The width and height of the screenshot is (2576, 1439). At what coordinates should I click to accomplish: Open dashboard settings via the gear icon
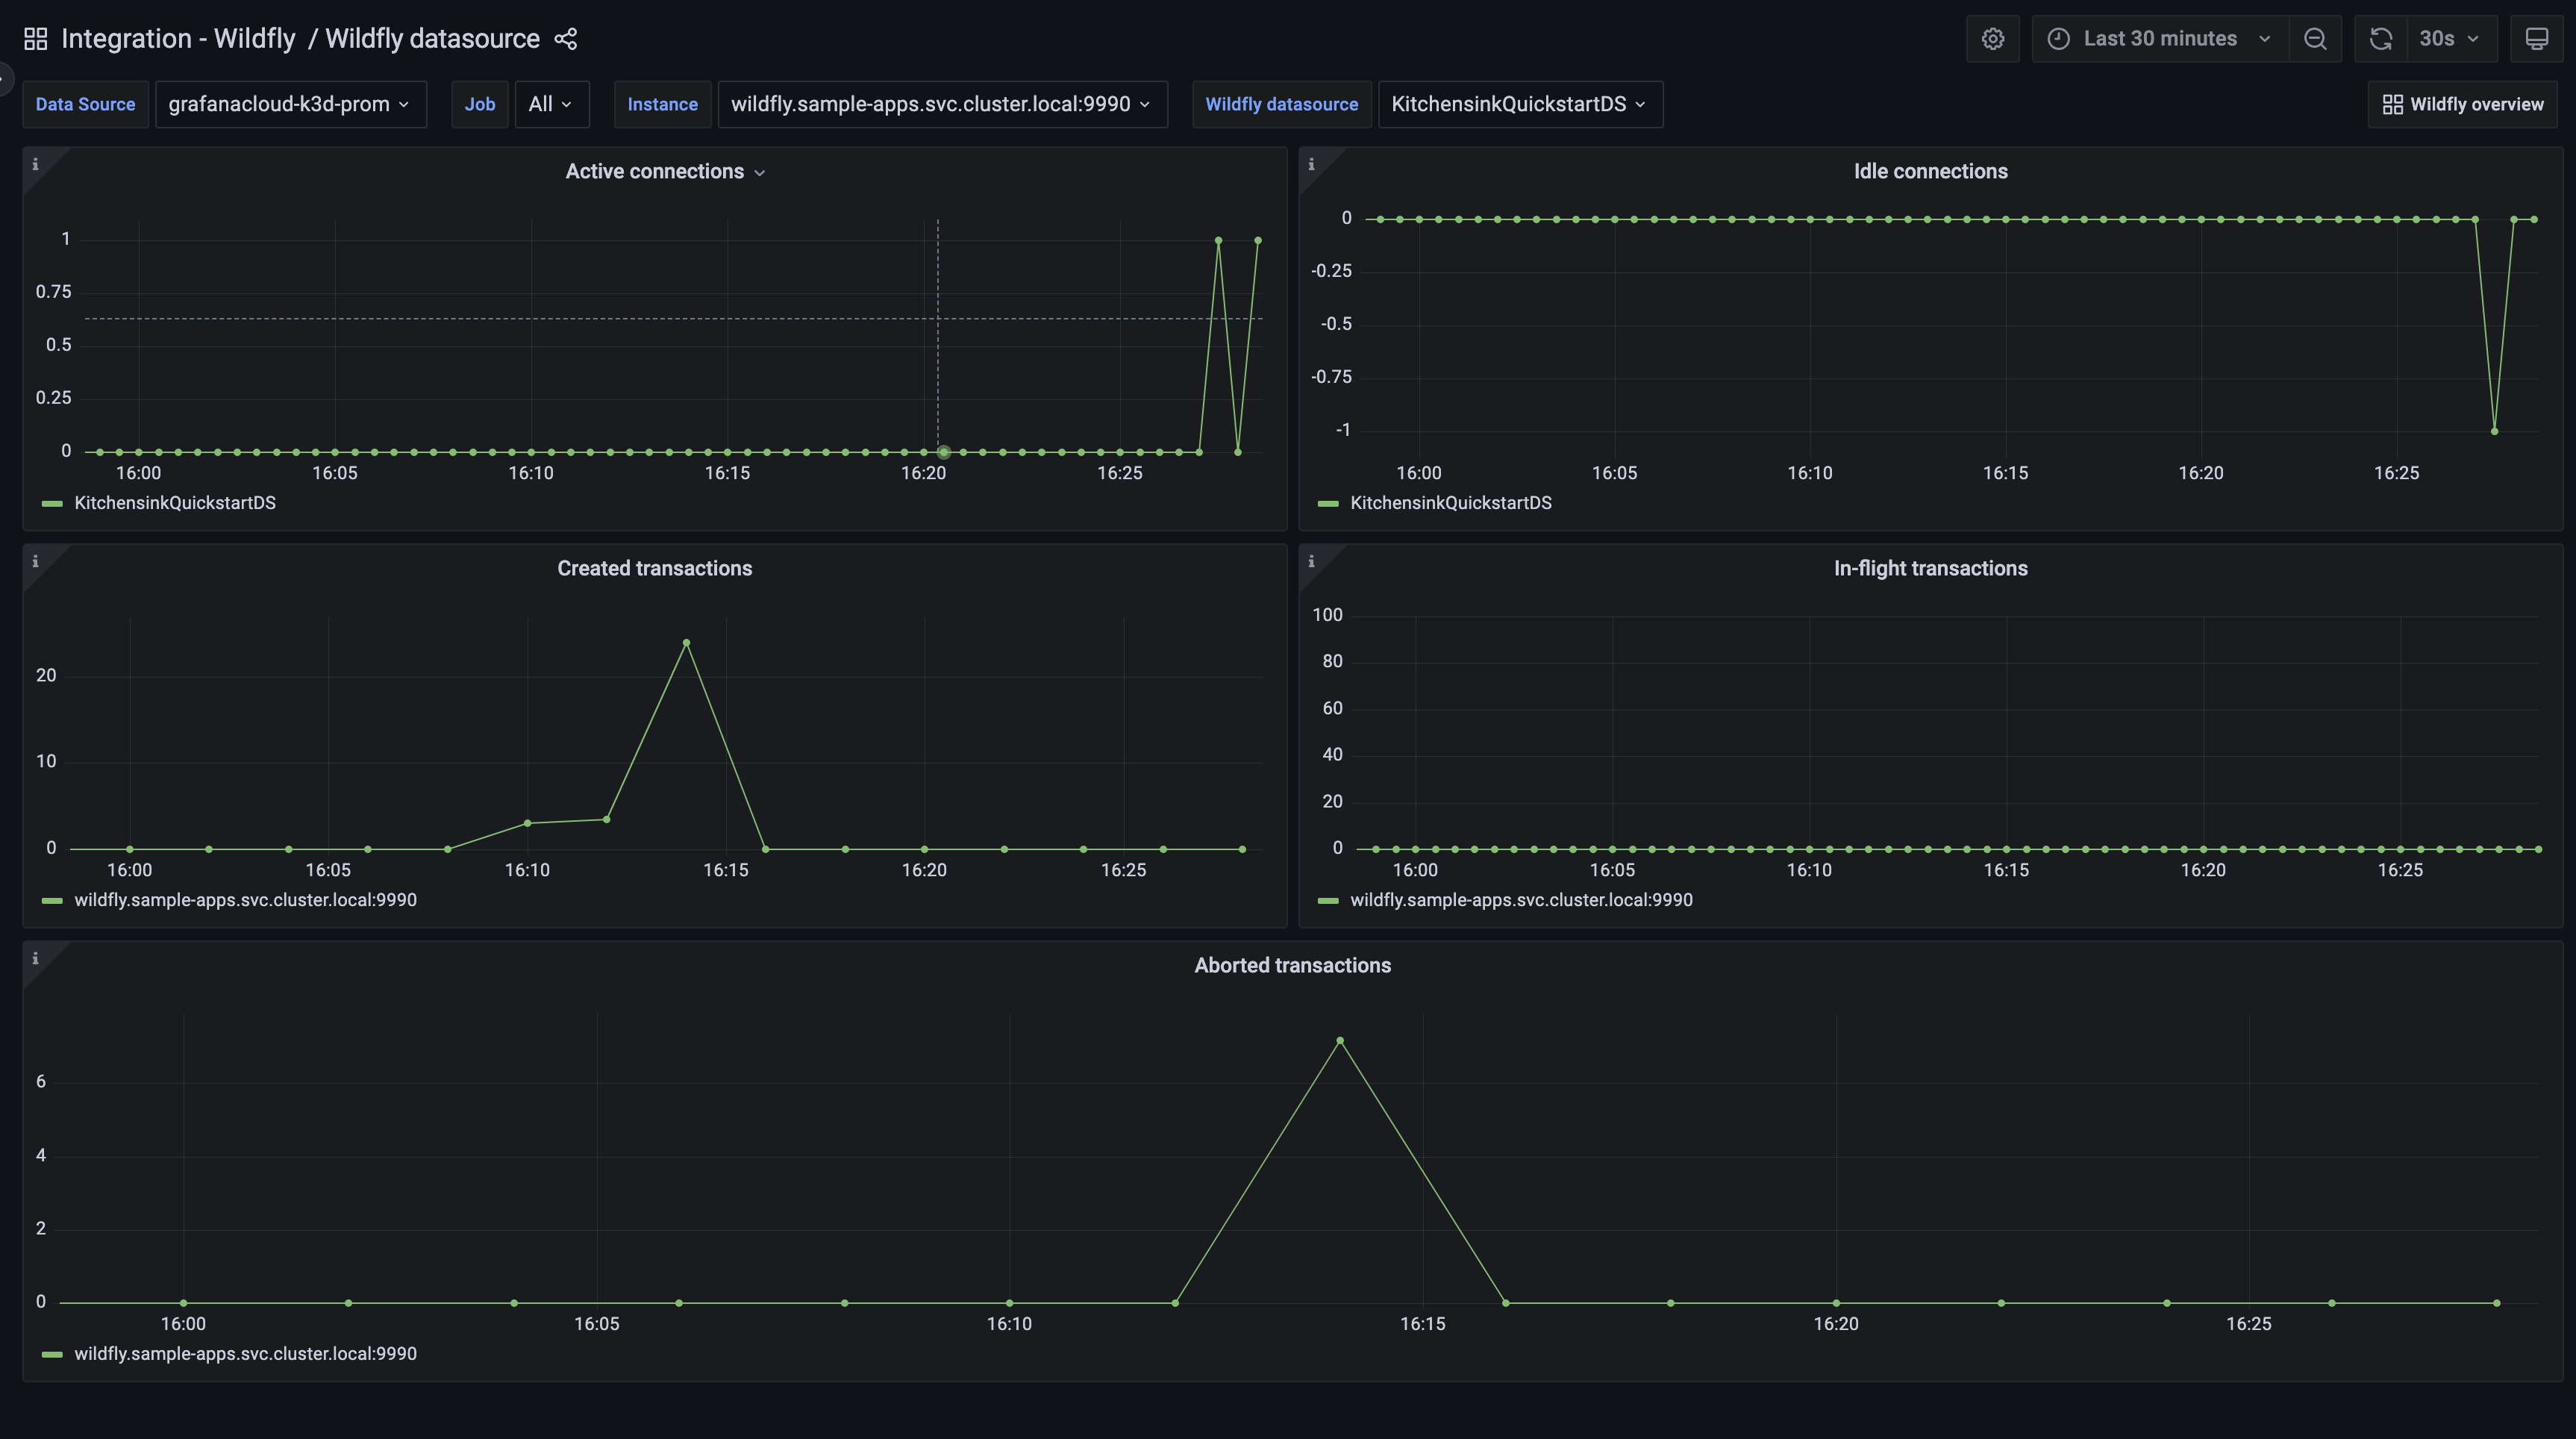point(1993,38)
